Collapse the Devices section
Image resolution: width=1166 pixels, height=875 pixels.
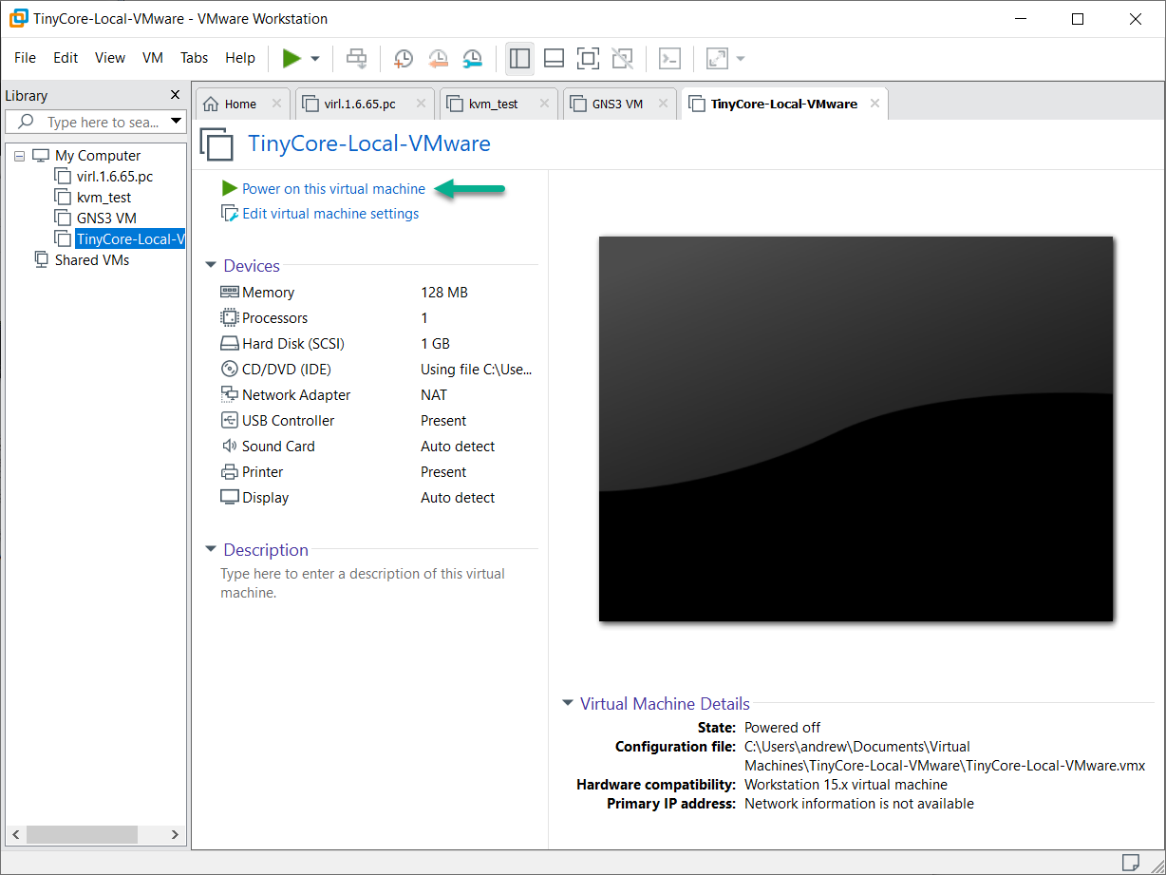coord(211,266)
